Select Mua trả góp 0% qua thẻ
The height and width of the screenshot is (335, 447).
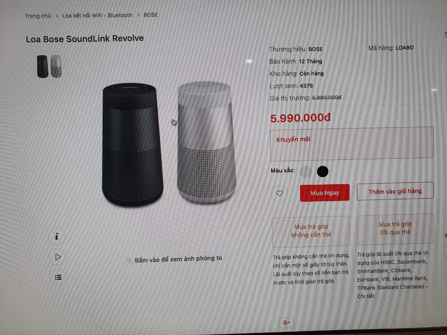click(395, 228)
